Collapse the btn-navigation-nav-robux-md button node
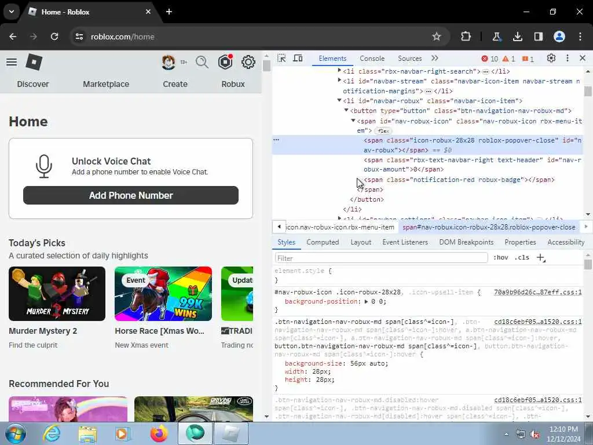The width and height of the screenshot is (593, 445). 346,110
